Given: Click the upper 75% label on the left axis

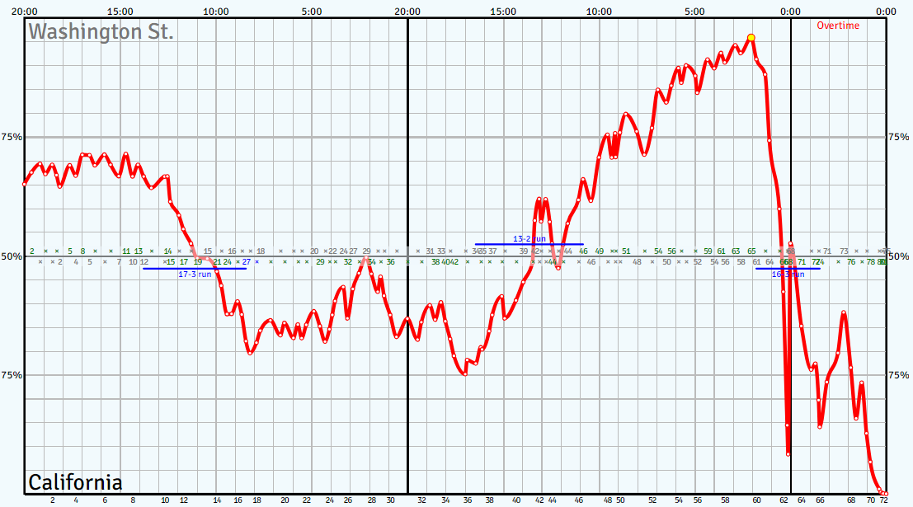Looking at the screenshot, I should click(12, 138).
